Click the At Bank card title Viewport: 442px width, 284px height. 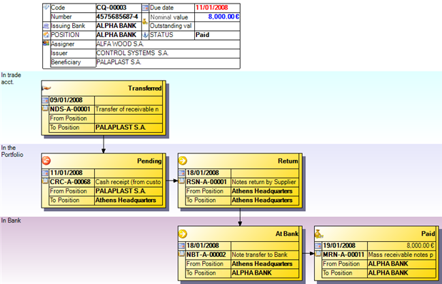click(x=287, y=233)
